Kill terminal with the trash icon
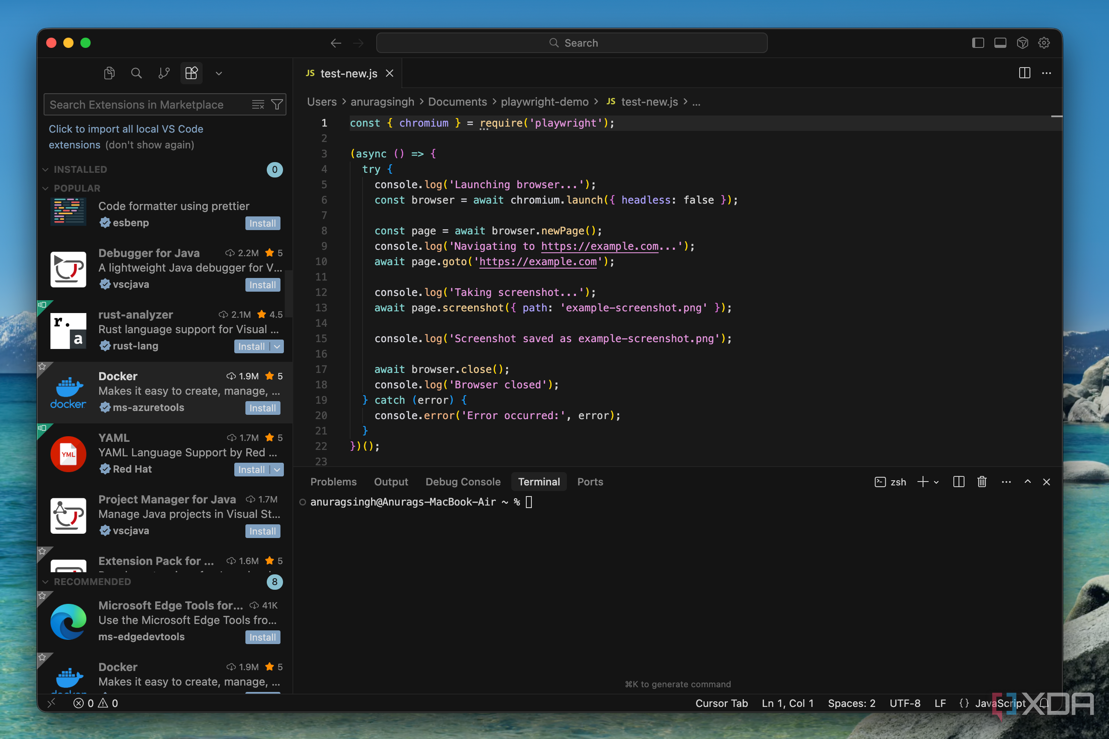 tap(982, 482)
